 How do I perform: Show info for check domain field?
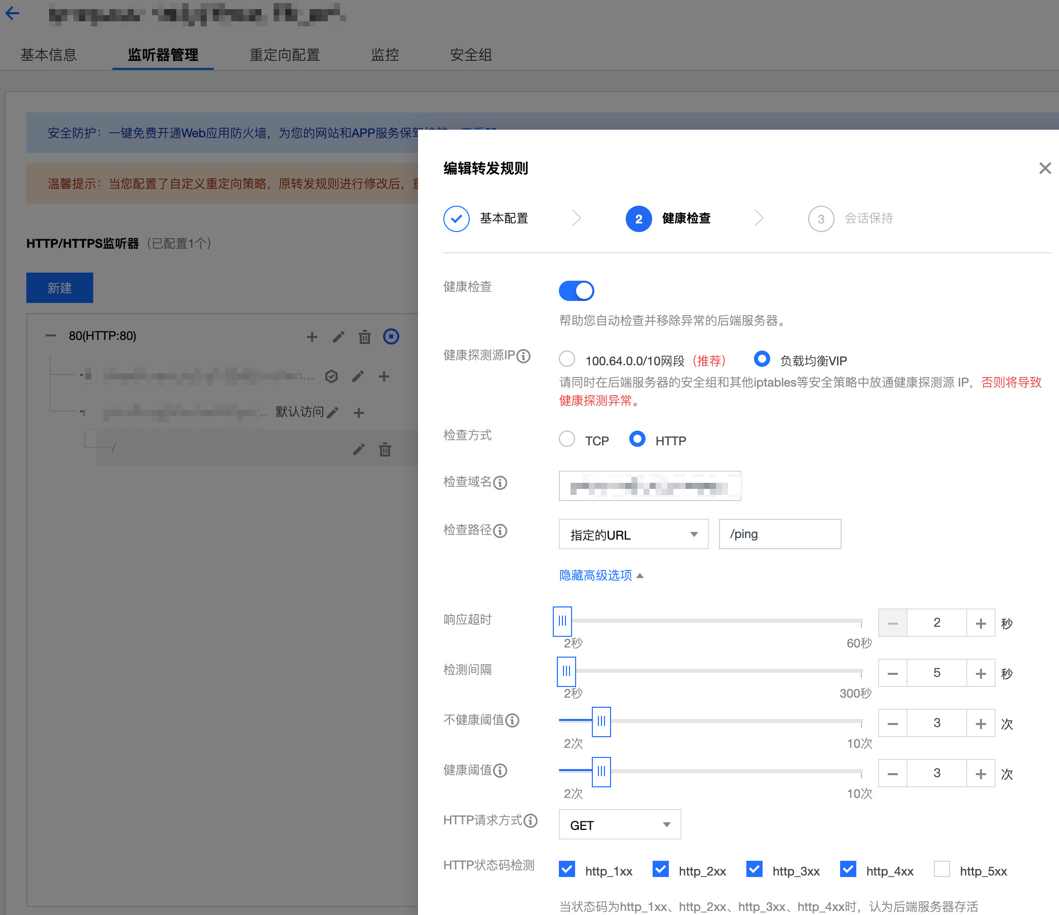click(x=501, y=483)
